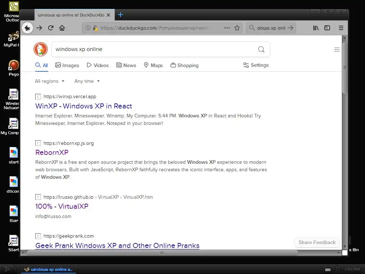Open My Computer desktop shortcut

point(10,126)
